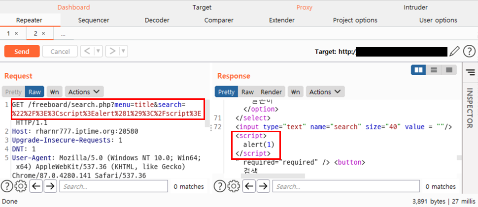478x207 pixels.
Task: Select the Repeater tab
Action: pyautogui.click(x=29, y=20)
